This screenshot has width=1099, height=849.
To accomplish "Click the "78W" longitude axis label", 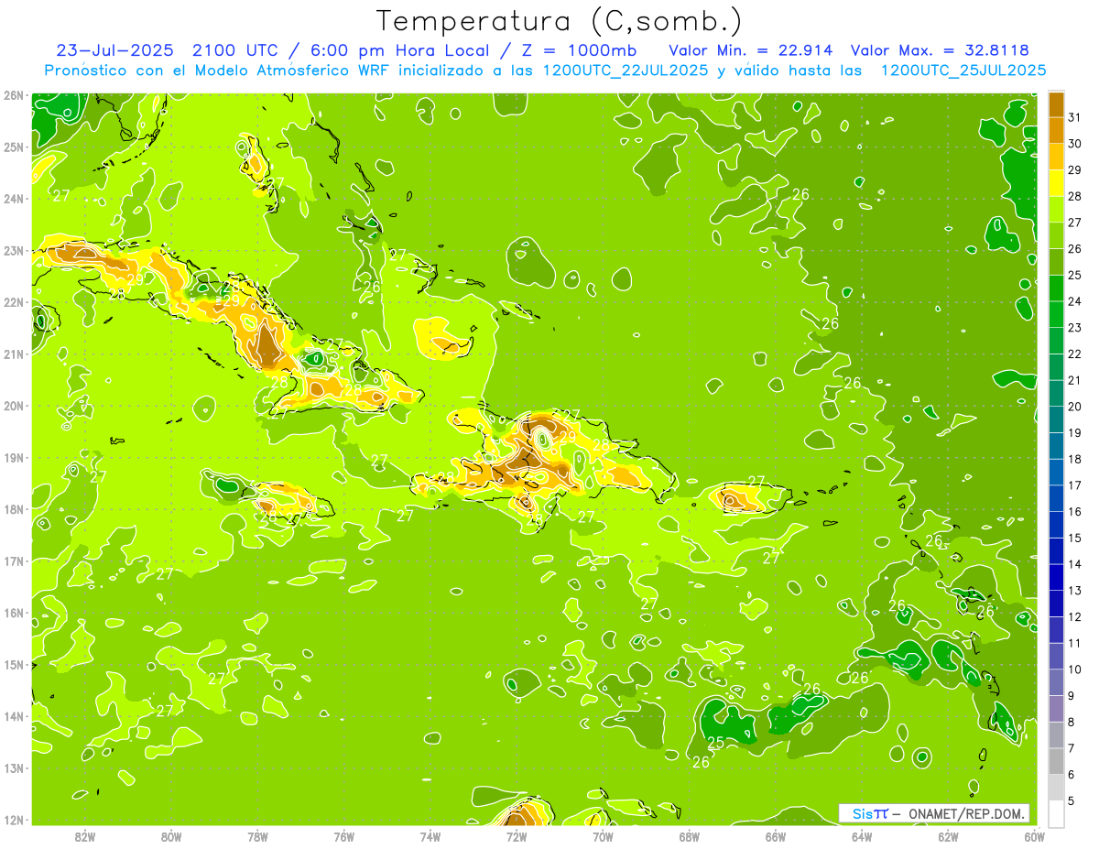I will (258, 837).
